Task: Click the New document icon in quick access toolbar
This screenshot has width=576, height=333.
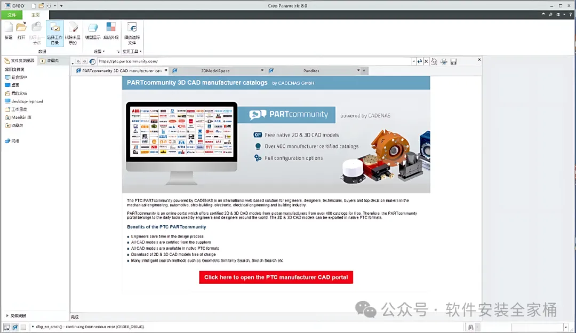Action: (34, 5)
